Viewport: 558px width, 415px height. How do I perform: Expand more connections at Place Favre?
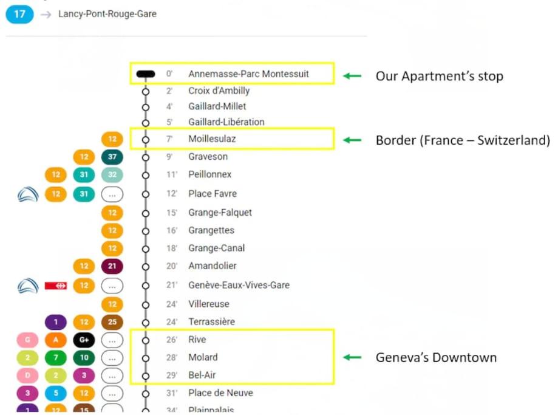click(x=112, y=194)
